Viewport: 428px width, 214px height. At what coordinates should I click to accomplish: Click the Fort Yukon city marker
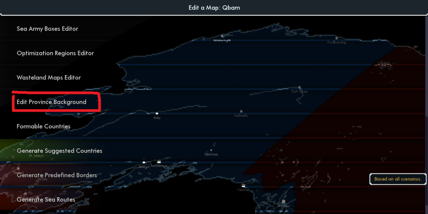point(300,87)
